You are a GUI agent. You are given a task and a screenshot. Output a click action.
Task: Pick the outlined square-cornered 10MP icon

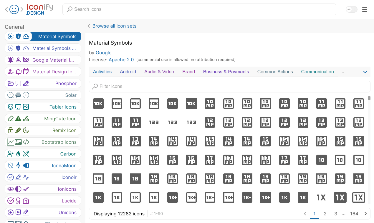[266, 104]
